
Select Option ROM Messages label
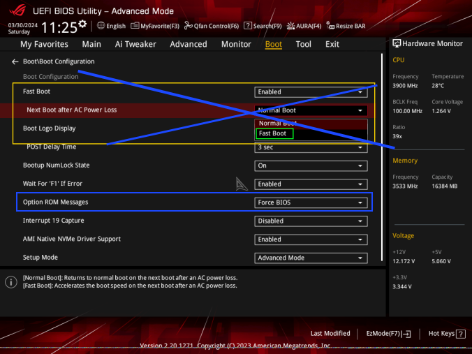[55, 202]
